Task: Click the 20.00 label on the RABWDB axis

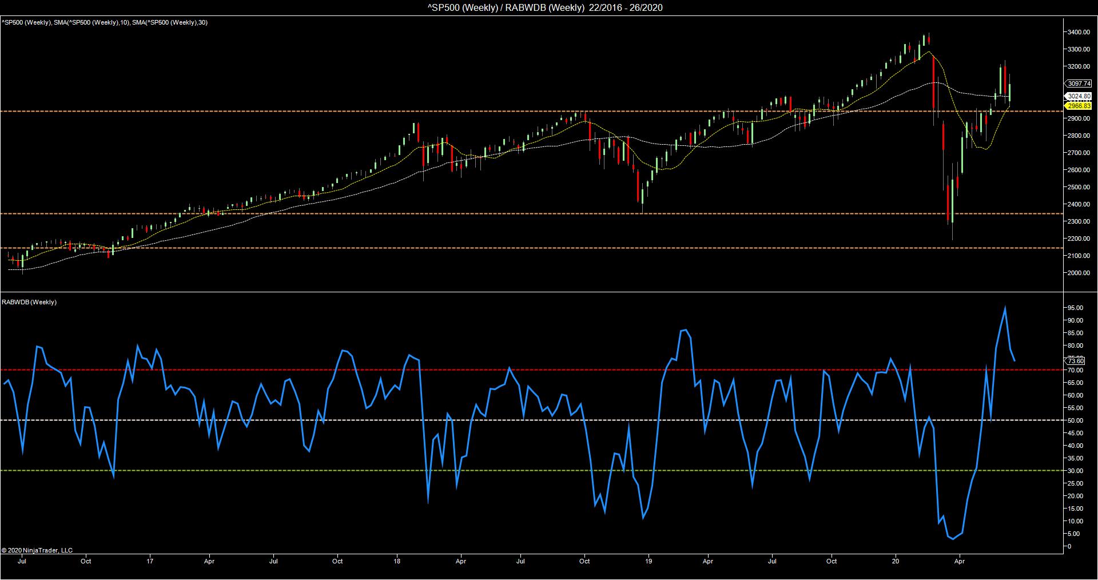Action: click(x=1076, y=496)
